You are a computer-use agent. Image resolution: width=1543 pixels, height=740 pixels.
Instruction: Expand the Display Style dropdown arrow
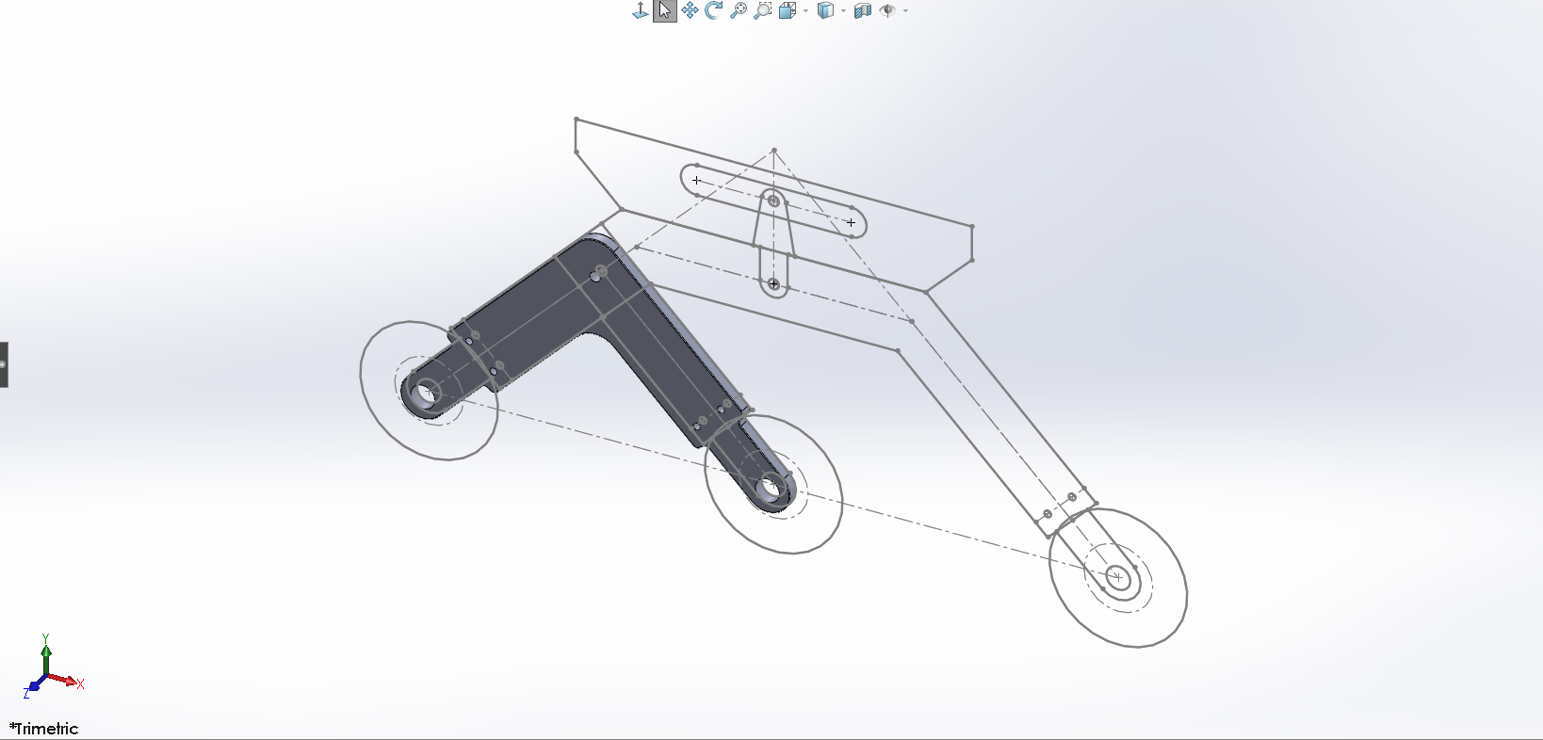click(843, 11)
